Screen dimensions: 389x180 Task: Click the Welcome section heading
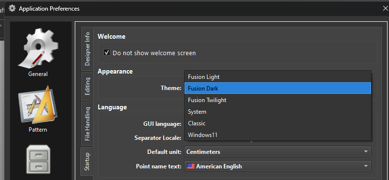(x=111, y=36)
